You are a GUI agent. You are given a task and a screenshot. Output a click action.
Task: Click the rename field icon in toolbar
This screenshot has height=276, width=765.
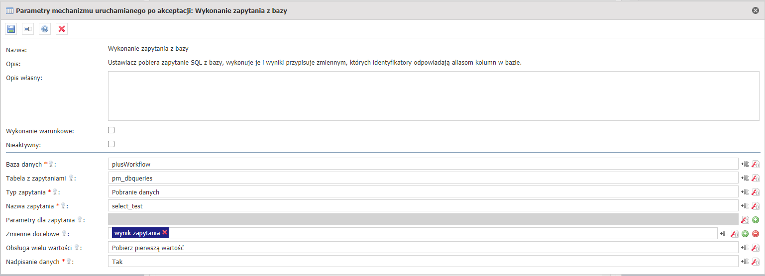[x=28, y=29]
